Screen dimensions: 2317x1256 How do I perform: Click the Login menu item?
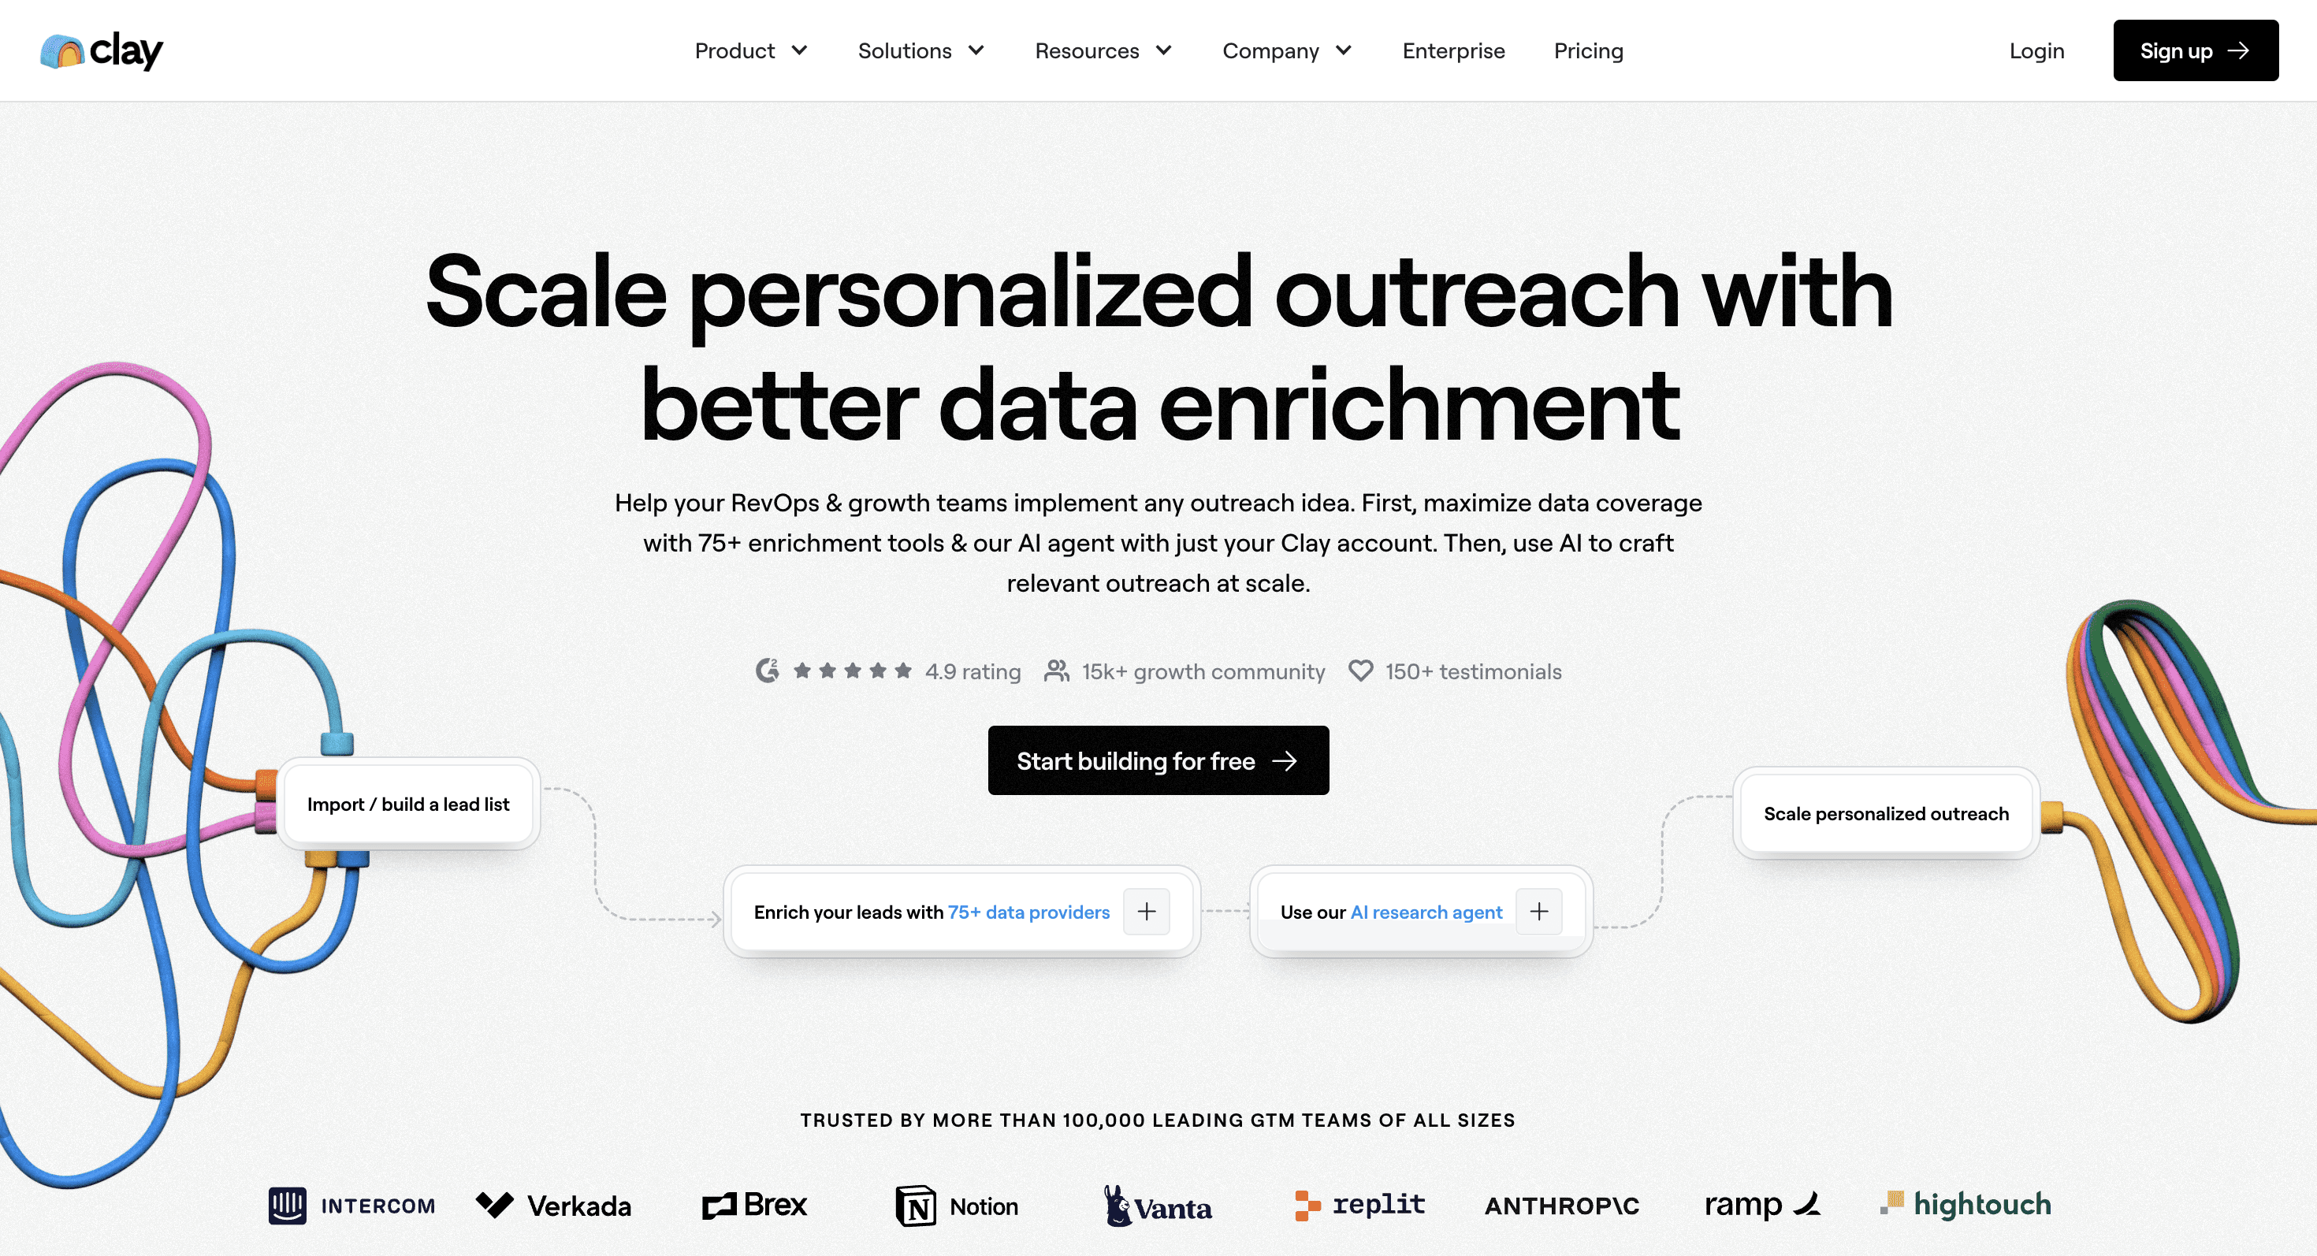coord(2036,50)
